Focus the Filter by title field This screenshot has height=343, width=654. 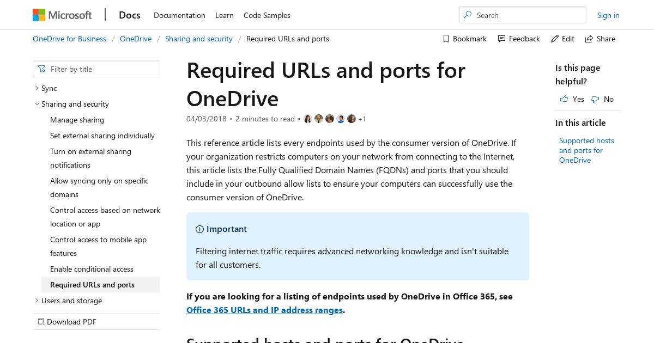coord(96,69)
